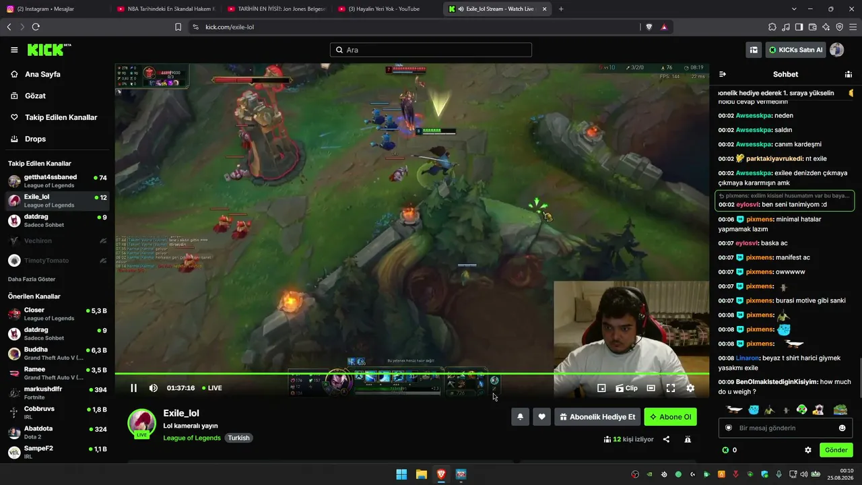Open a new browser tab
This screenshot has height=485, width=862.
coord(561,9)
